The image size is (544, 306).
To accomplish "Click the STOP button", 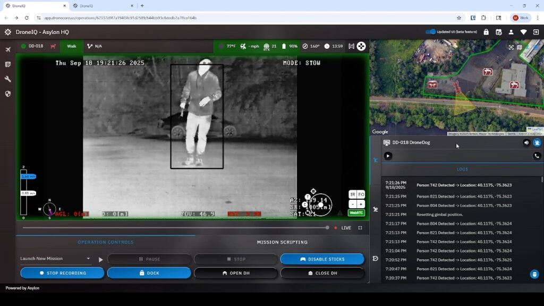I will (x=236, y=259).
